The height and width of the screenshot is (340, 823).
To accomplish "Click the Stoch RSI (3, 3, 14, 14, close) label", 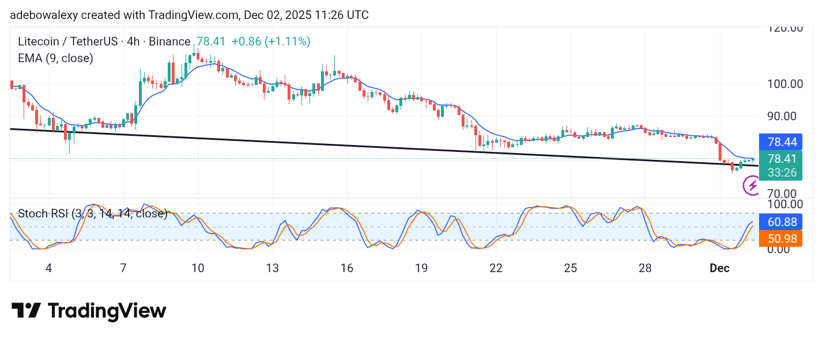I will [92, 214].
